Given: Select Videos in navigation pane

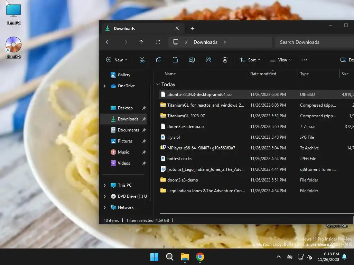Looking at the screenshot, I should point(124,163).
